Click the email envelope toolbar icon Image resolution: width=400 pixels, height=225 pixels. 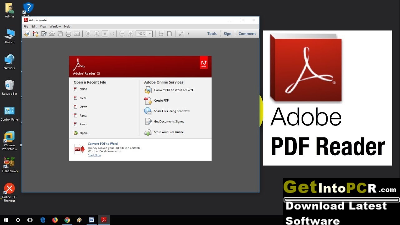[x=77, y=34]
